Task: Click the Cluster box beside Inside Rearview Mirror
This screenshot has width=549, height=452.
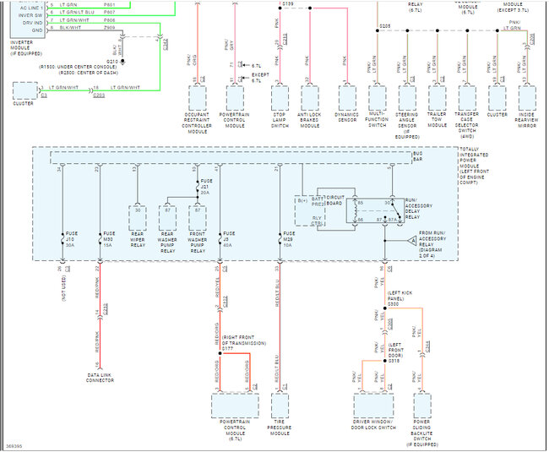Action: pyautogui.click(x=497, y=98)
